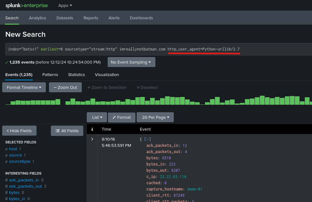Click the Format pencil button
The image size is (312, 202).
click(x=122, y=117)
